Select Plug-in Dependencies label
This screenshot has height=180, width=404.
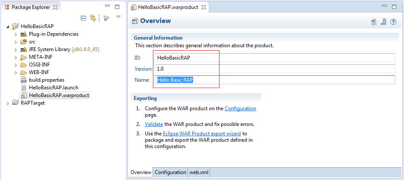tap(54, 34)
